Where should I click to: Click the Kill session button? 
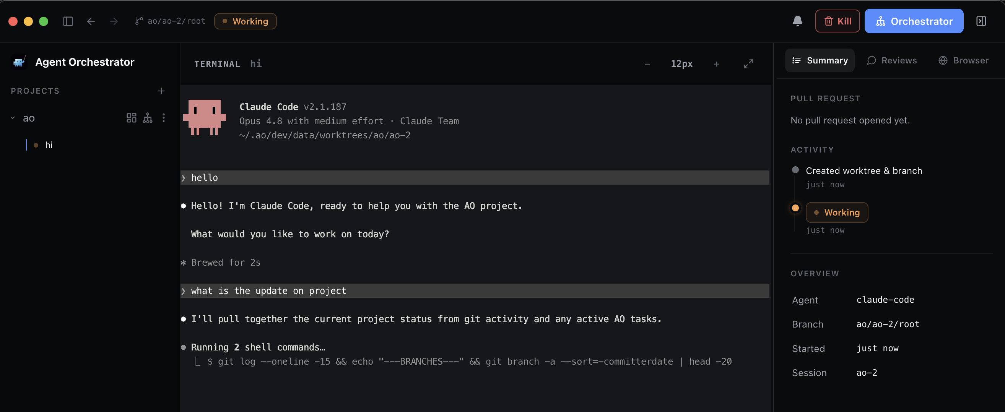coord(837,21)
